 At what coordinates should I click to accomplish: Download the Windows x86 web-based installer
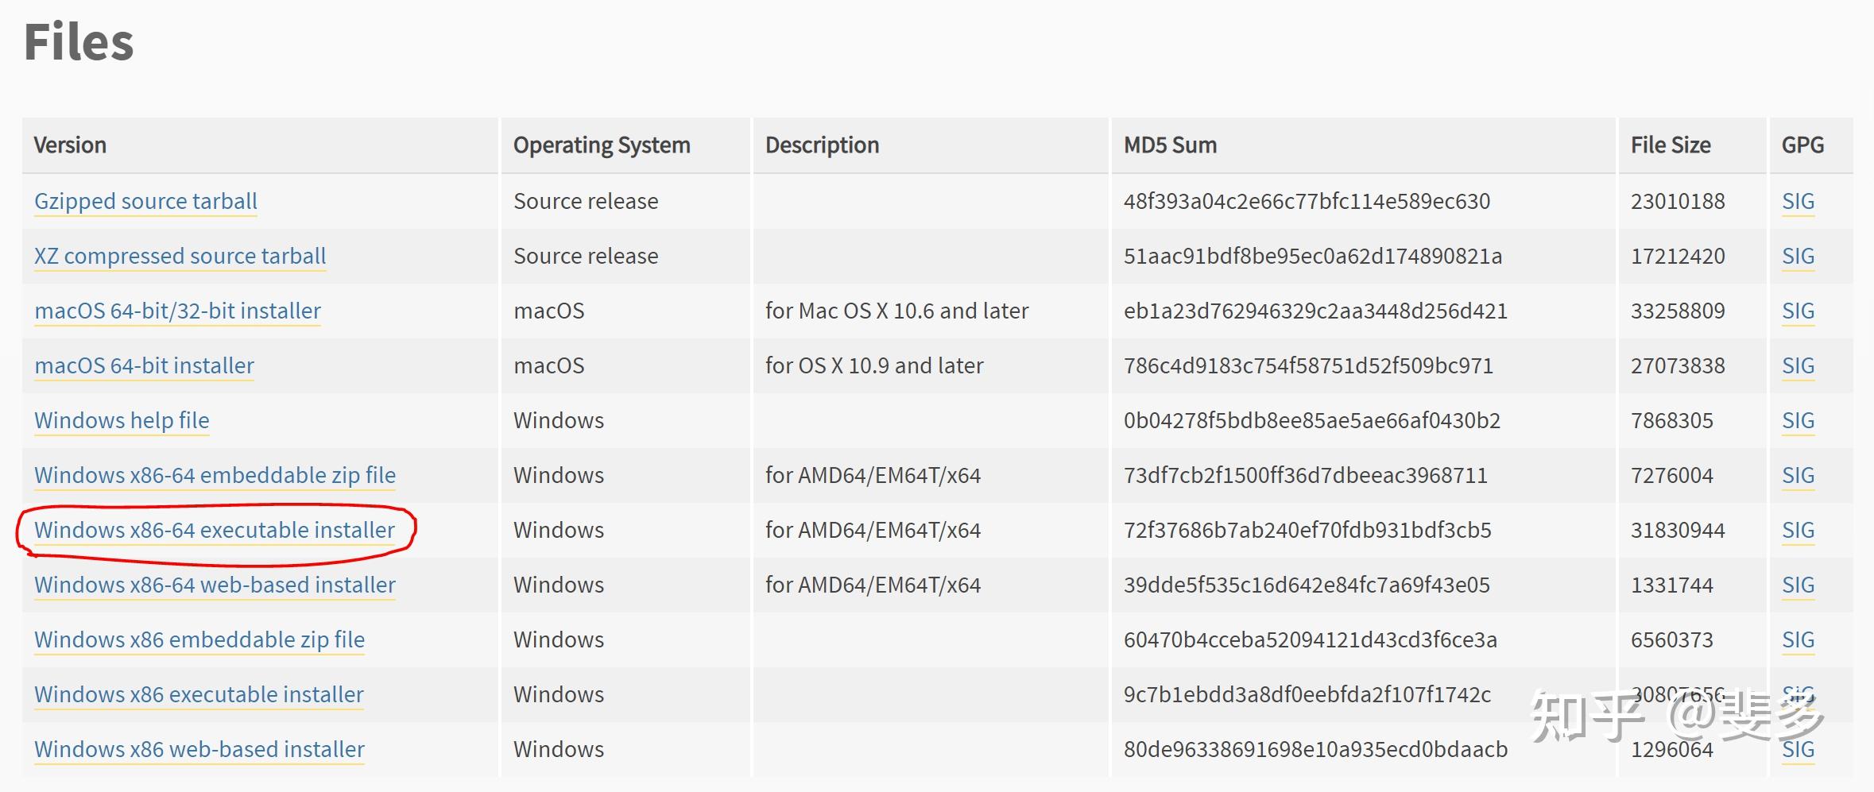click(199, 750)
